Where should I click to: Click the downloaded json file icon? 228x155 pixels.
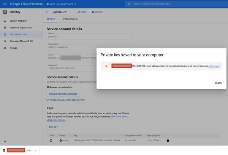pyautogui.click(x=4, y=150)
